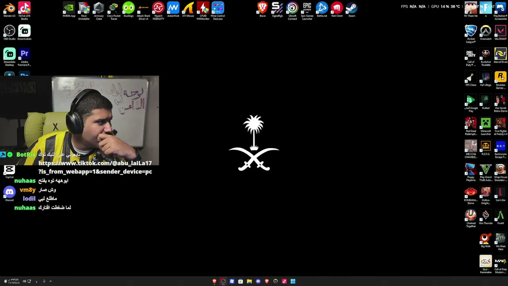Click the We Were Here icon
The height and width of the screenshot is (286, 508).
[500, 242]
